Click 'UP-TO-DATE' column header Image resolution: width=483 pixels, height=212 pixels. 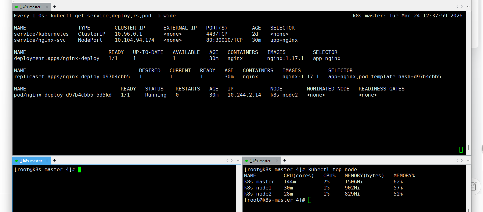(x=148, y=52)
